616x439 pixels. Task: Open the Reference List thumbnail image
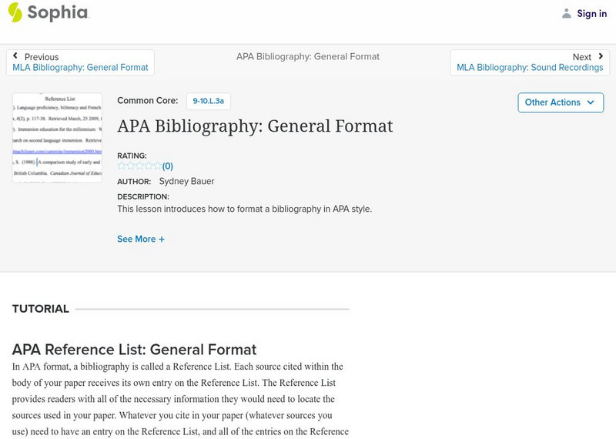coord(57,137)
